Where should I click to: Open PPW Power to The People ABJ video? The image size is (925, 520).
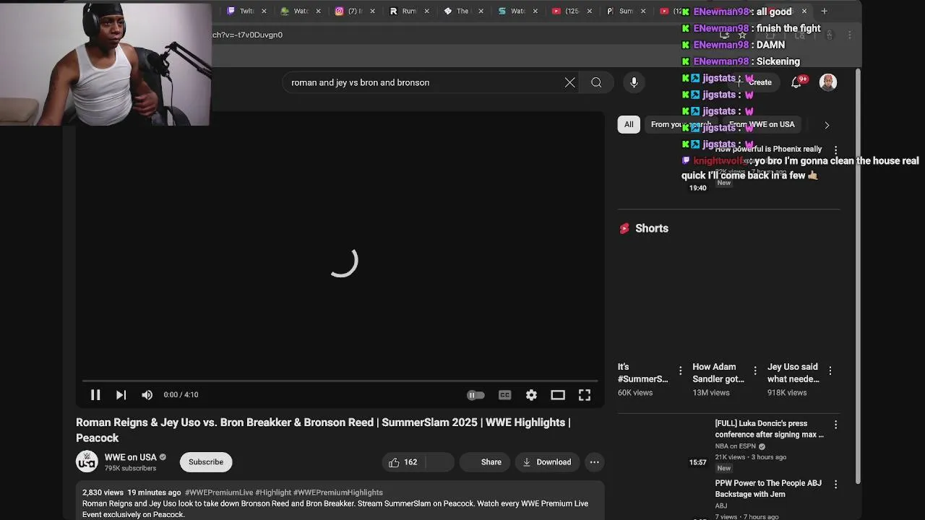point(768,489)
